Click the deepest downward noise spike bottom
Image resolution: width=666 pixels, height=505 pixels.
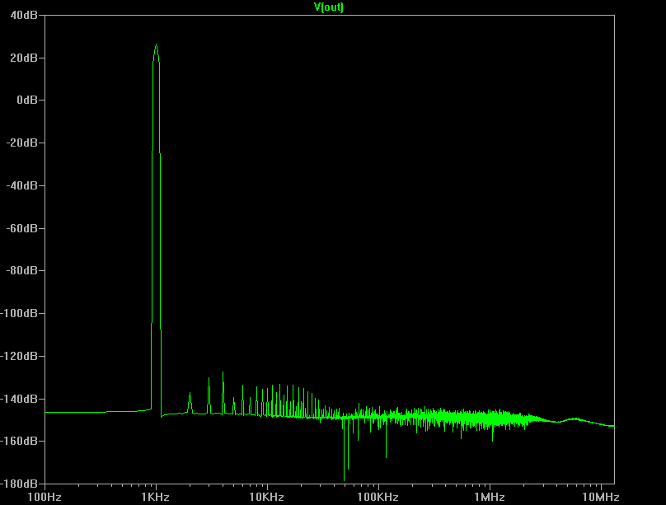pyautogui.click(x=344, y=480)
